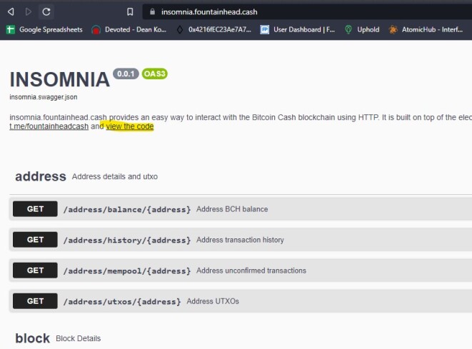Click the GET badge for address history

pyautogui.click(x=35, y=240)
